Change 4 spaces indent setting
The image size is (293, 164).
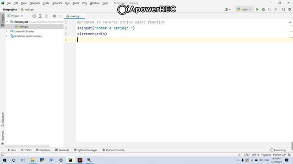(266, 155)
